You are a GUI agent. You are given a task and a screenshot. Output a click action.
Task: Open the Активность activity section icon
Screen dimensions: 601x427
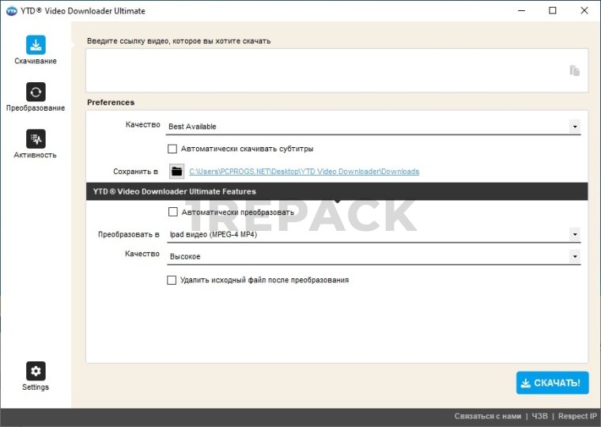(36, 139)
